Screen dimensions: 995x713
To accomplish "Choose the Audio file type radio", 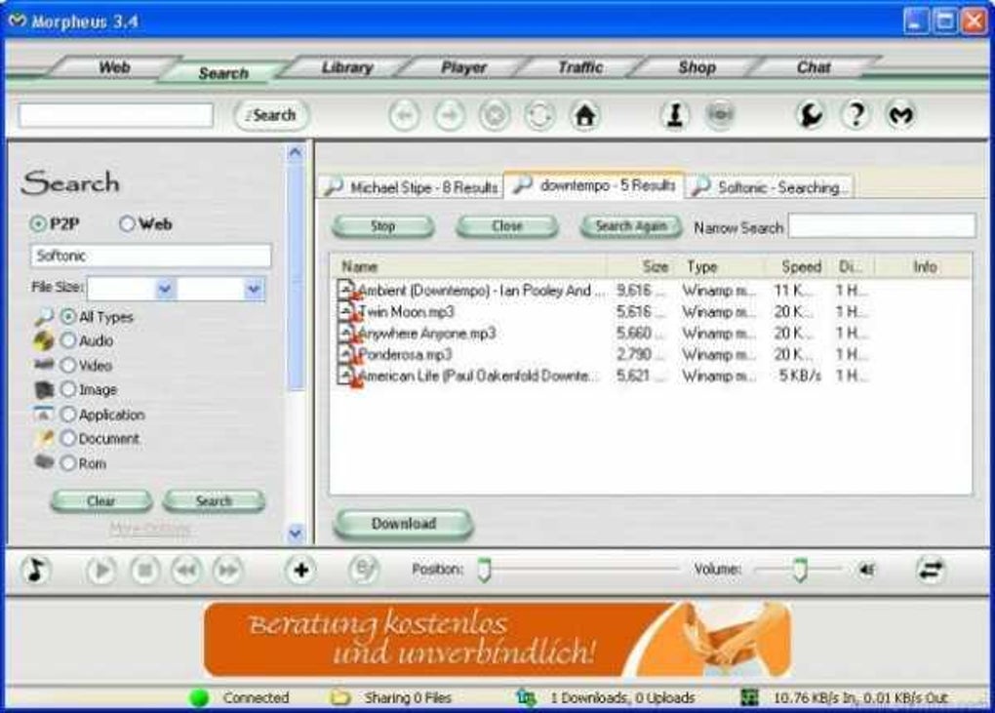I will [x=68, y=340].
